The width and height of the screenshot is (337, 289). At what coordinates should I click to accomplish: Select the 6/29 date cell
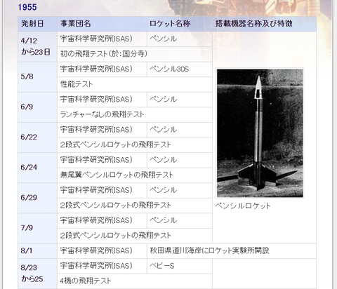point(37,198)
